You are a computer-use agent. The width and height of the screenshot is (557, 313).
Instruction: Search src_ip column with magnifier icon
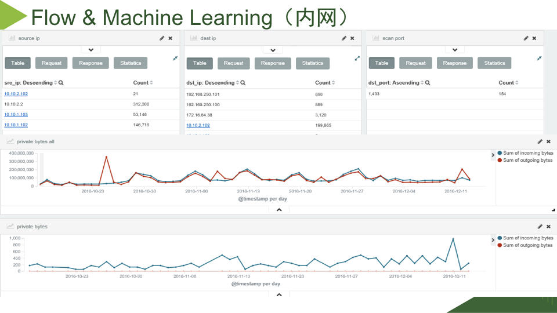[x=61, y=83]
